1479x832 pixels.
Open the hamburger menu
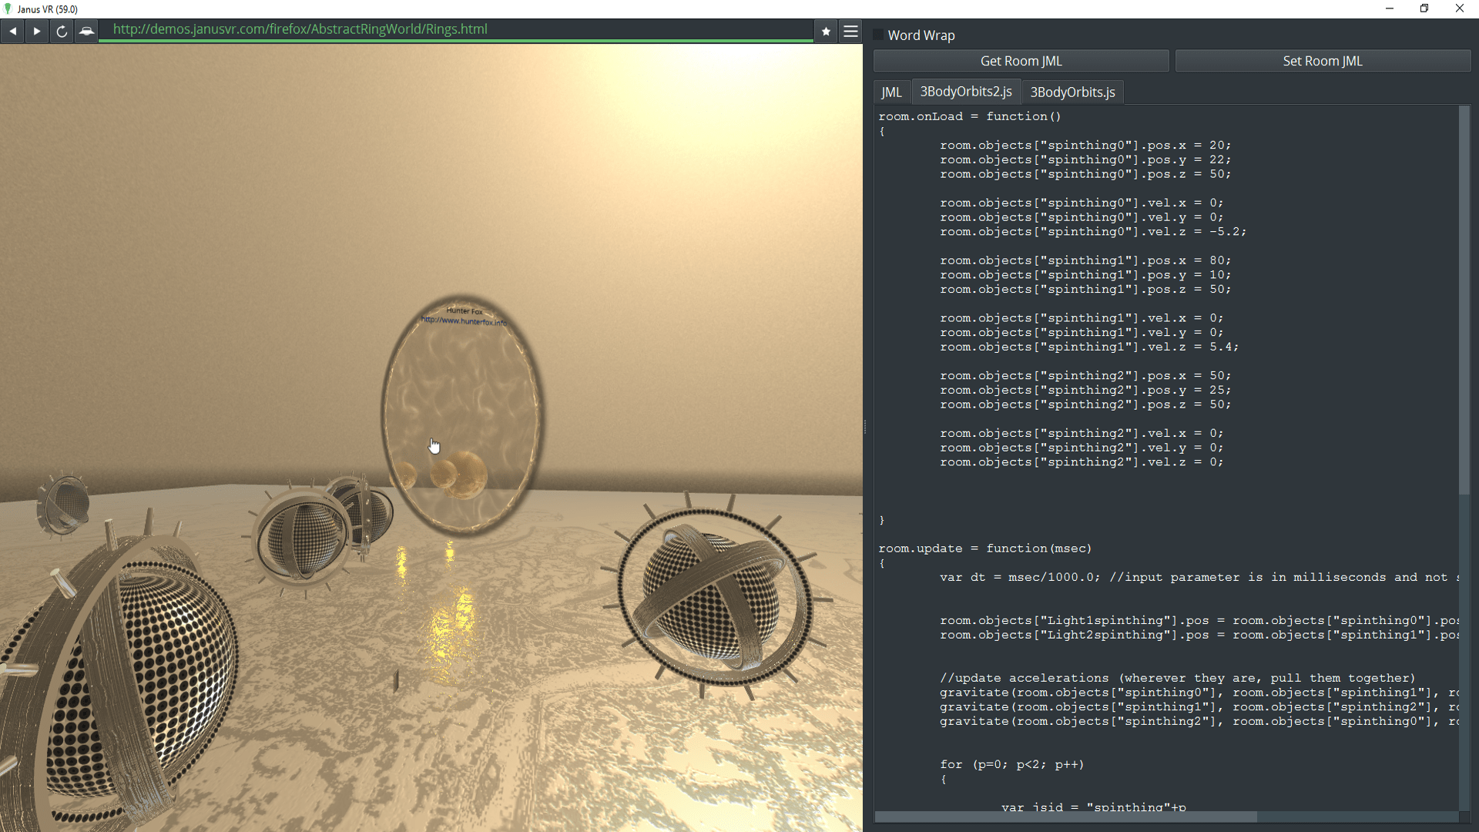[x=850, y=31]
